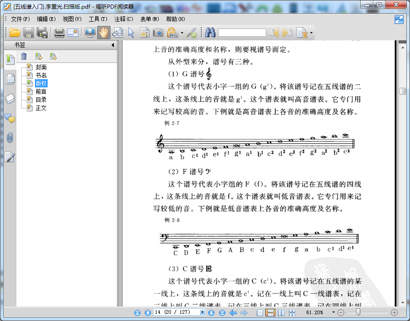The height and width of the screenshot is (321, 410).
Task: Open the page number dropdown
Action: [202, 312]
